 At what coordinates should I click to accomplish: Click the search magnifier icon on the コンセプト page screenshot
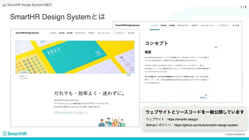coord(233,26)
